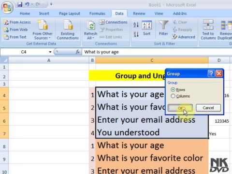Open undo history dropdown arrow
Viewport: 232px width, 174px height.
pos(32,4)
